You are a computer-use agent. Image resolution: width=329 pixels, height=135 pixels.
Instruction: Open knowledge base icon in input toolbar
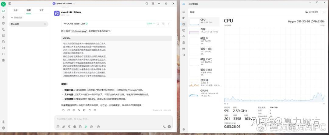tap(80, 127)
